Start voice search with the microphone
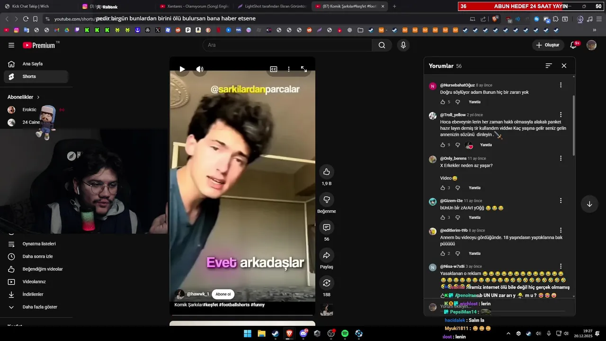Image resolution: width=606 pixels, height=341 pixels. (x=403, y=45)
